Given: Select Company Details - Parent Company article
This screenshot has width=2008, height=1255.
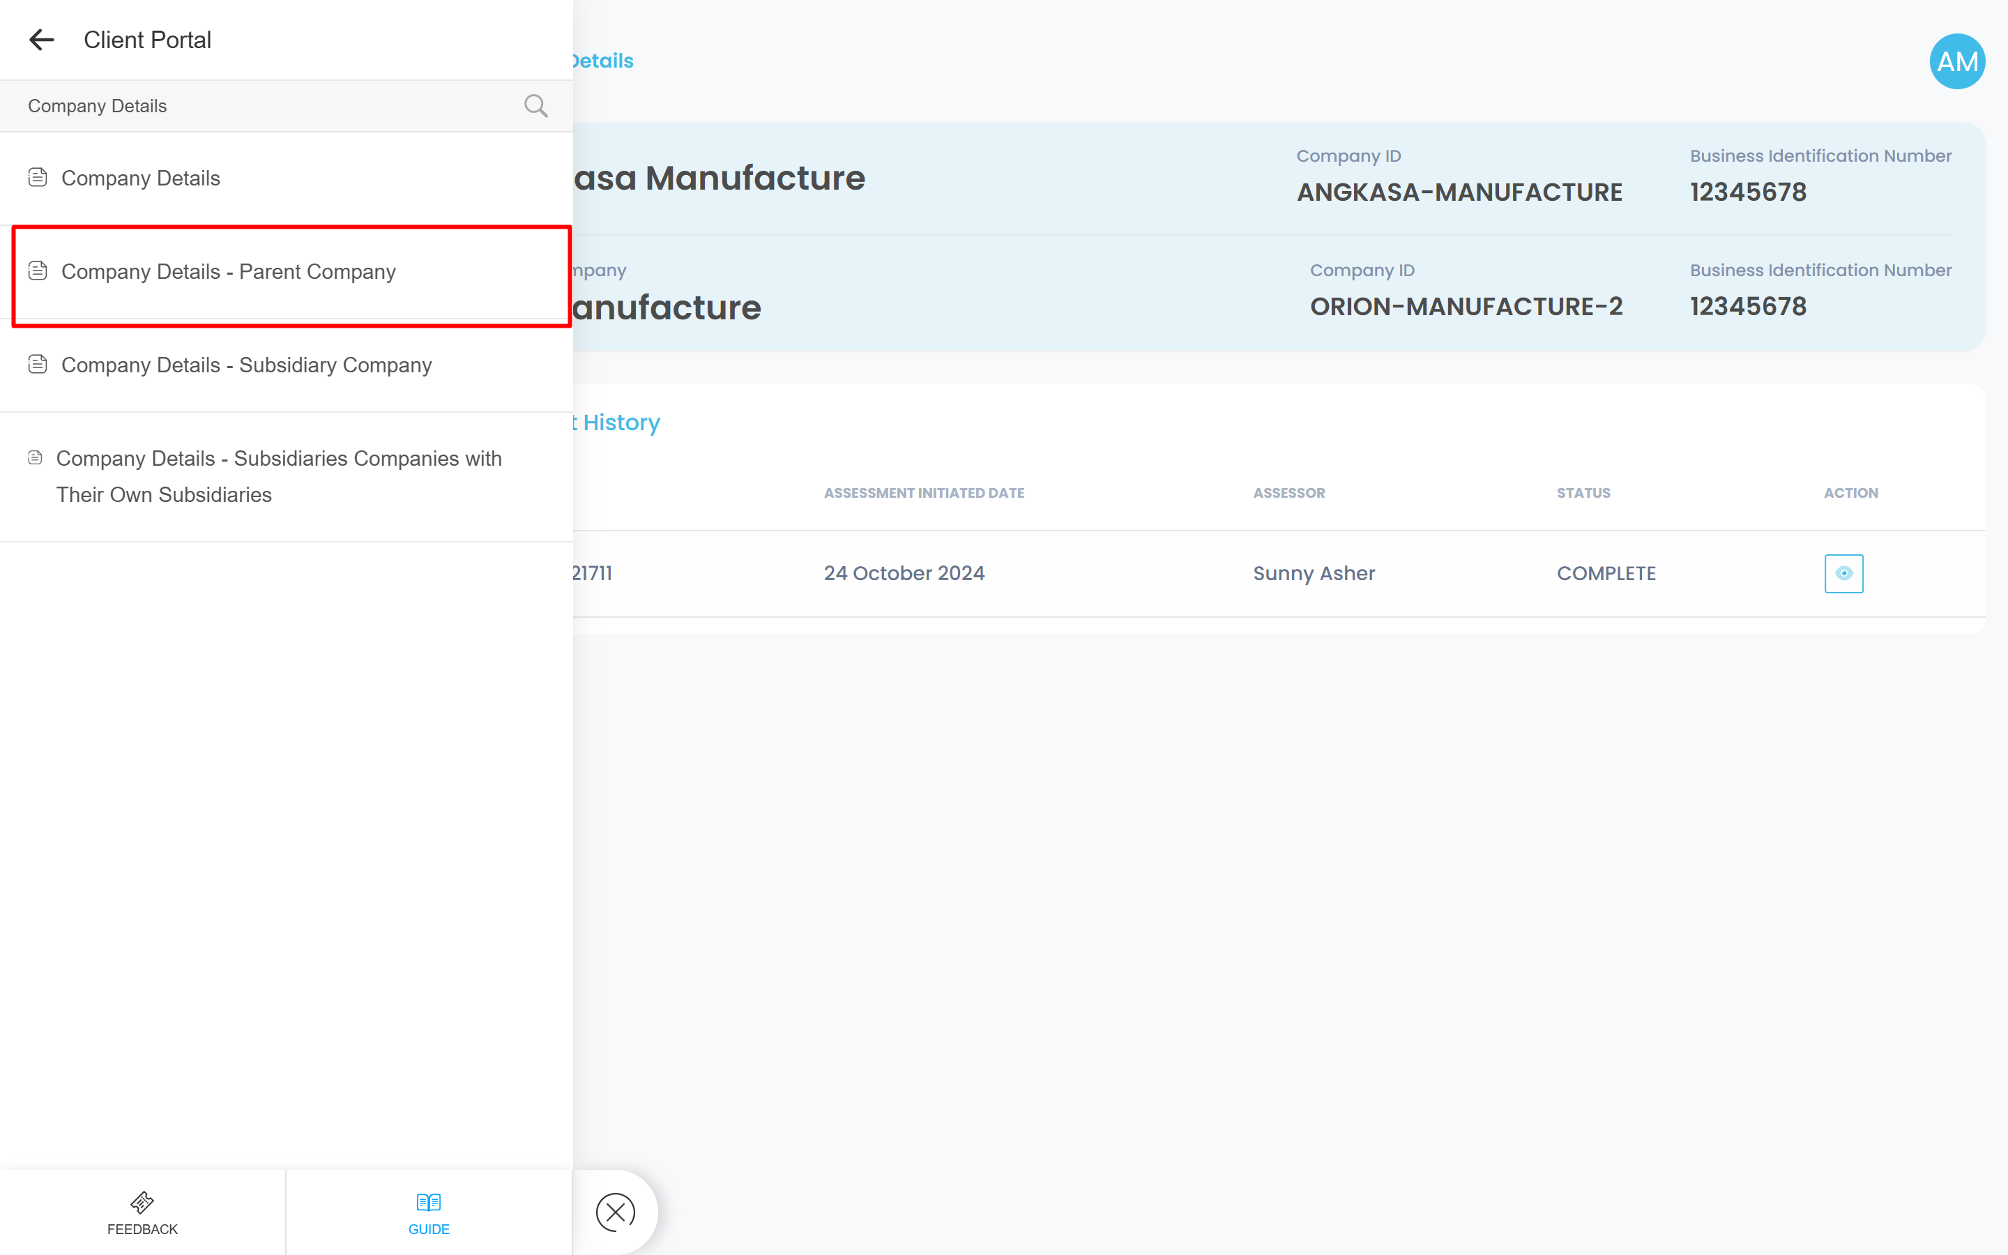Looking at the screenshot, I should (228, 272).
